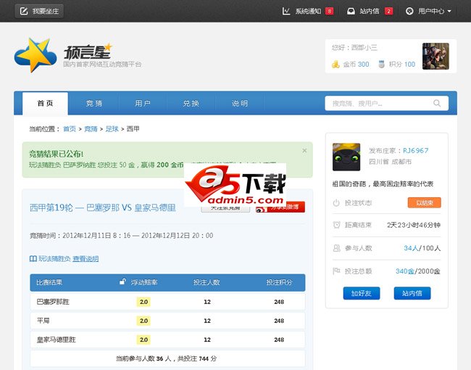
Task: Click odds 2.0 for 巴塞罗那胜
Action: 143,302
